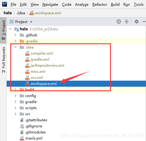Click the .travis.yml YML file icon
The height and width of the screenshot is (141, 146).
[x=22, y=138]
